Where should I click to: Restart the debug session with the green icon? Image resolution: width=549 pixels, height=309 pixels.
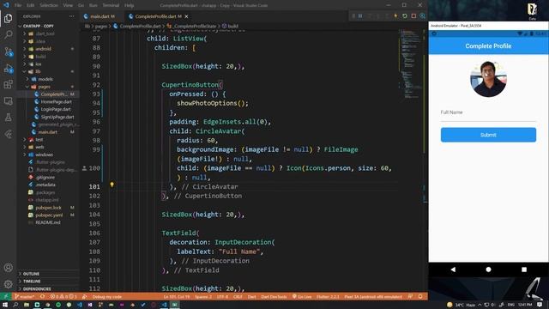[405, 16]
